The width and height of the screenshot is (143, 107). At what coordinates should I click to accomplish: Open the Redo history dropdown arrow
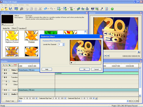click(55, 9)
